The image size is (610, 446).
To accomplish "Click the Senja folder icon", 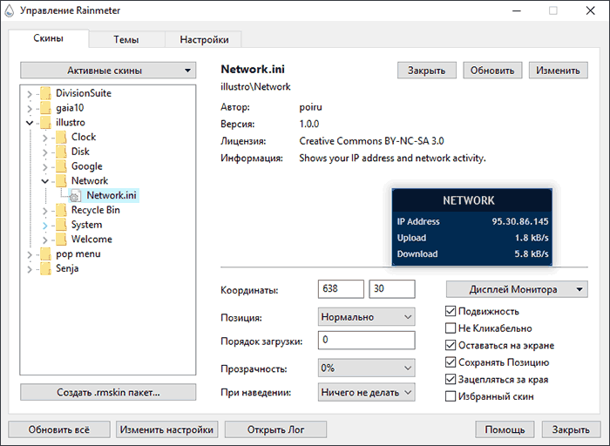I will pyautogui.click(x=45, y=268).
